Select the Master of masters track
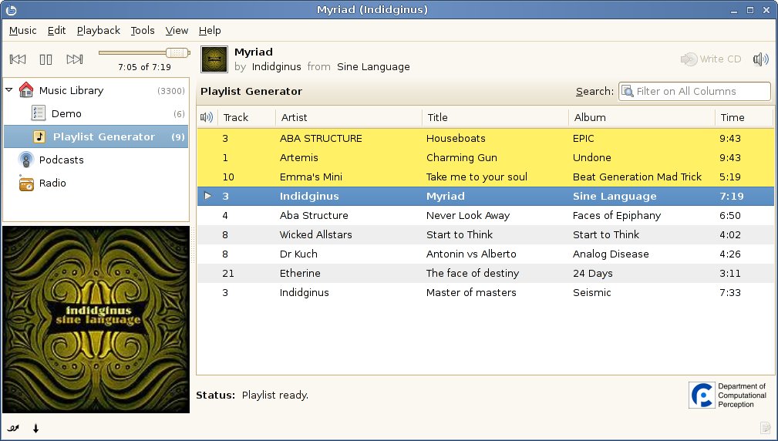Screen dimensions: 778x441 coord(485,293)
